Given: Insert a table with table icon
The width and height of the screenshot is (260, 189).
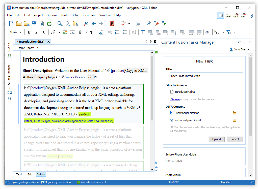Looking at the screenshot, I should 143,32.
